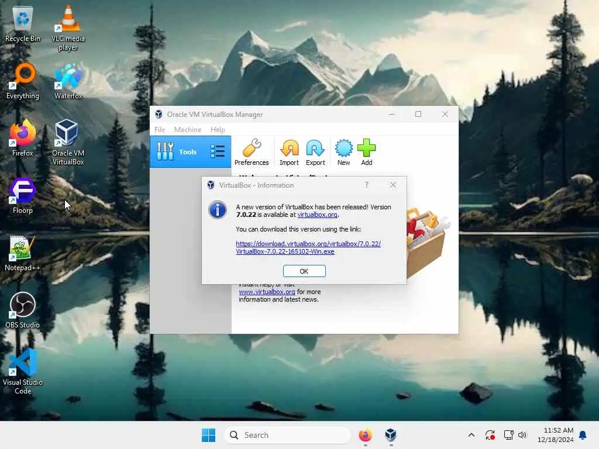Select the Firefox desktop icon
This screenshot has height=449, width=599.
coord(23,138)
